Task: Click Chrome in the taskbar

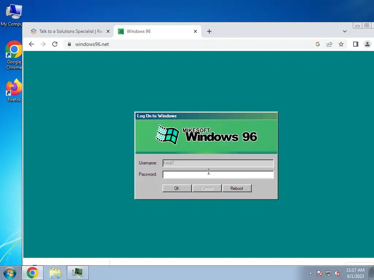Action: coord(33,273)
